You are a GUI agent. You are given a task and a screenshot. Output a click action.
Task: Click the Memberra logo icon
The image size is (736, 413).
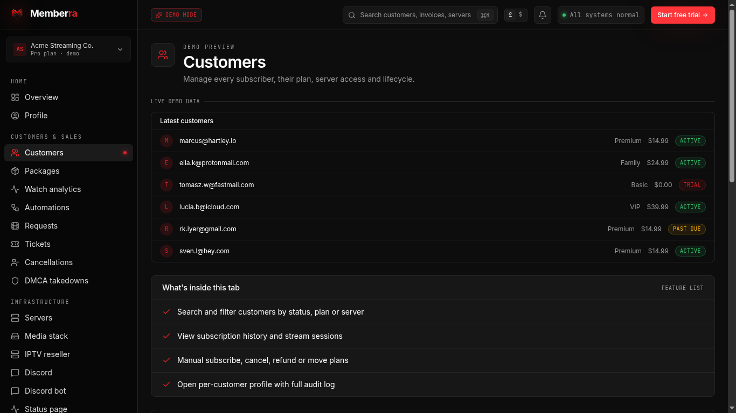click(x=18, y=13)
